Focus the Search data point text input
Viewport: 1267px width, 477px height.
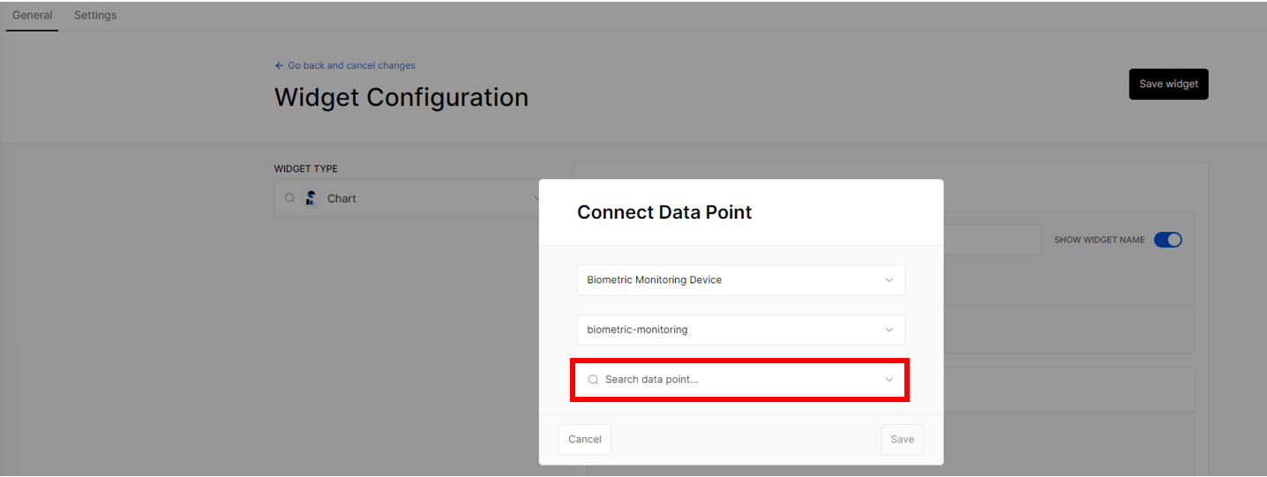point(741,380)
